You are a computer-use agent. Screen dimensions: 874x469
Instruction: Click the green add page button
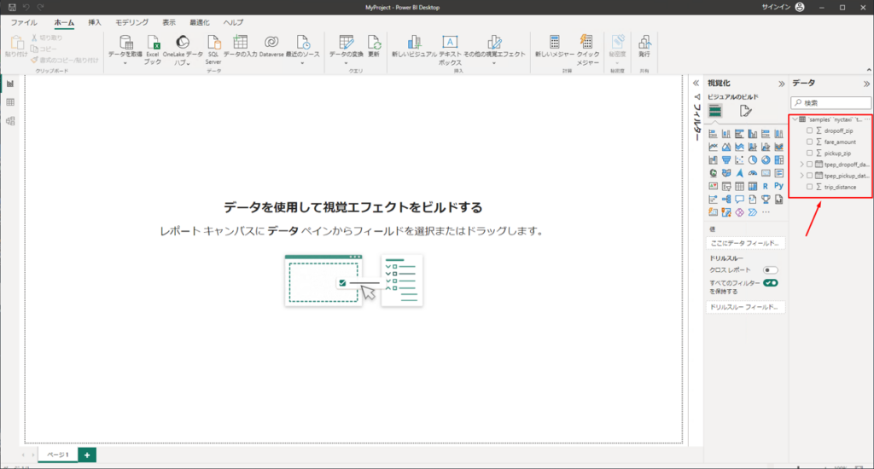[x=87, y=455]
